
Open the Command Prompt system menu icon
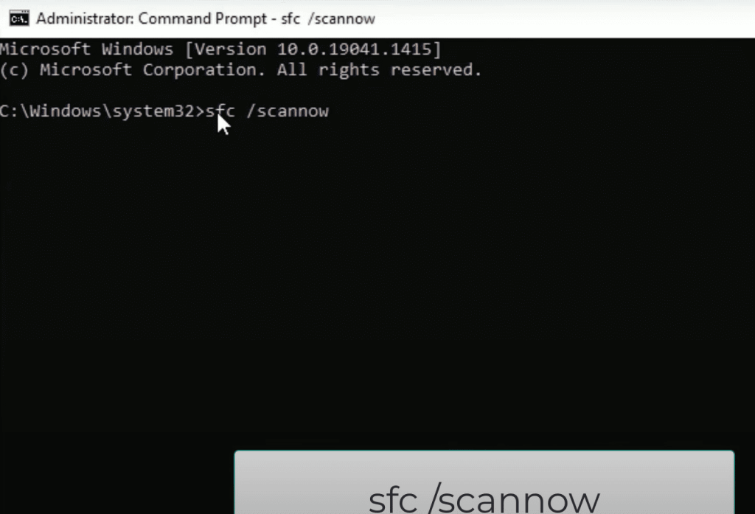(x=19, y=18)
